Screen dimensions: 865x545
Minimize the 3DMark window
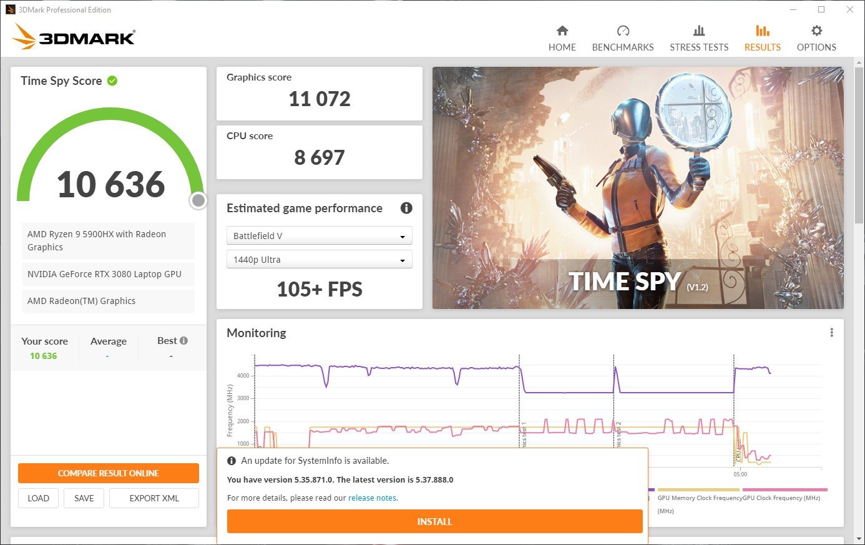[793, 9]
